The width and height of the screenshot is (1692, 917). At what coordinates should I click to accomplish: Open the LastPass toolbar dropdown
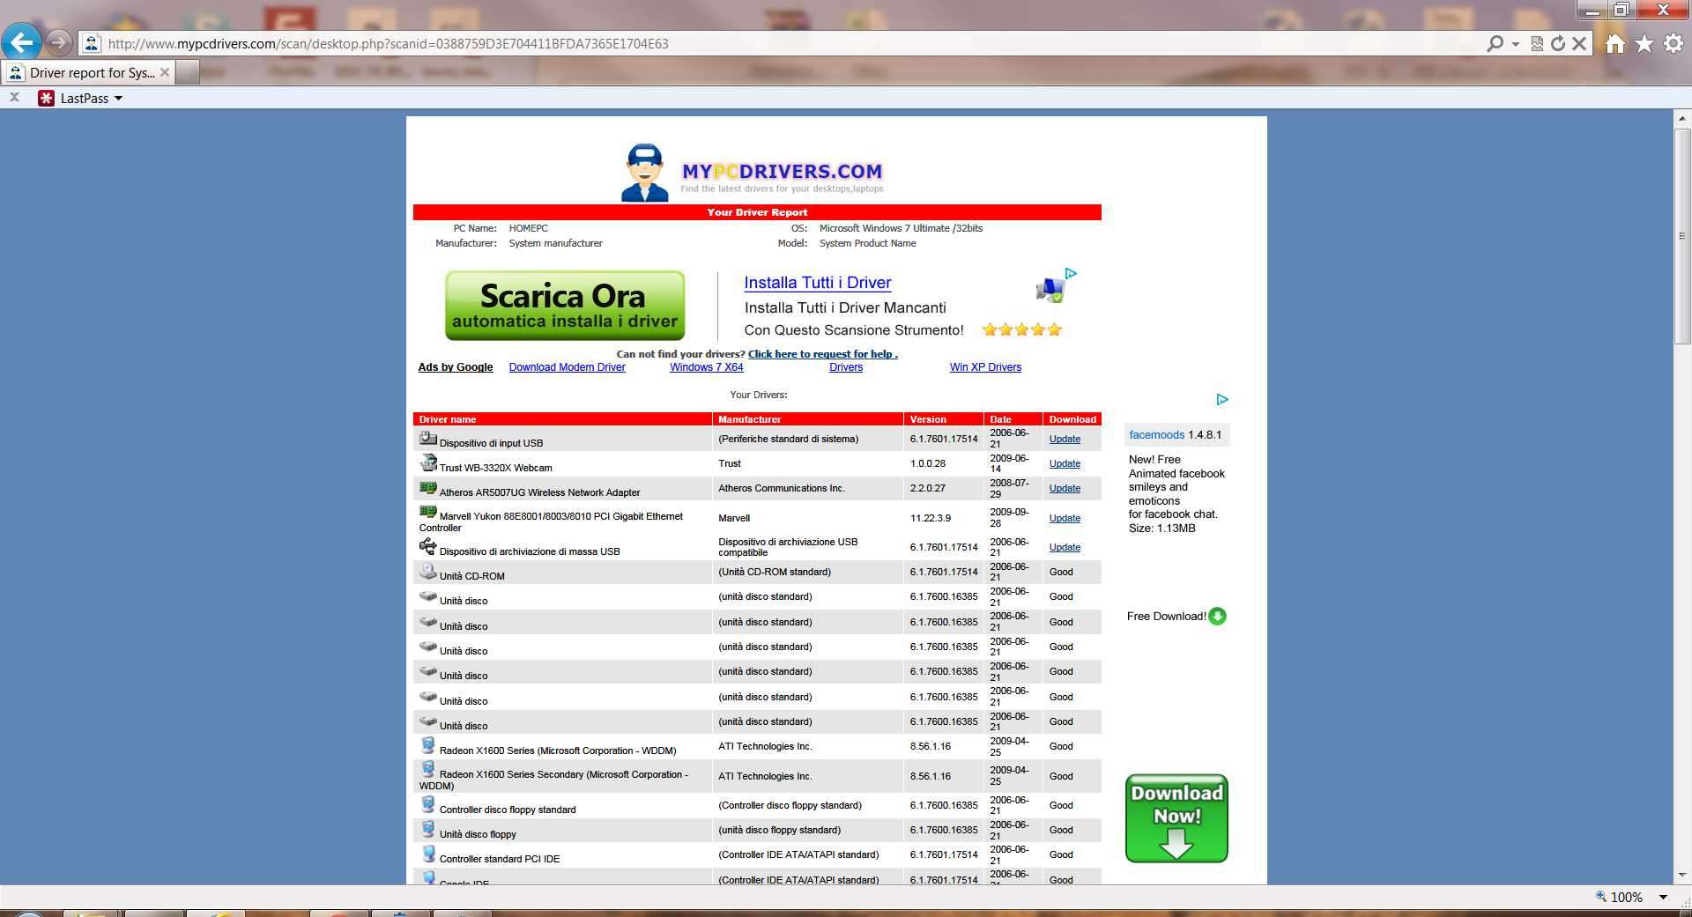[118, 99]
